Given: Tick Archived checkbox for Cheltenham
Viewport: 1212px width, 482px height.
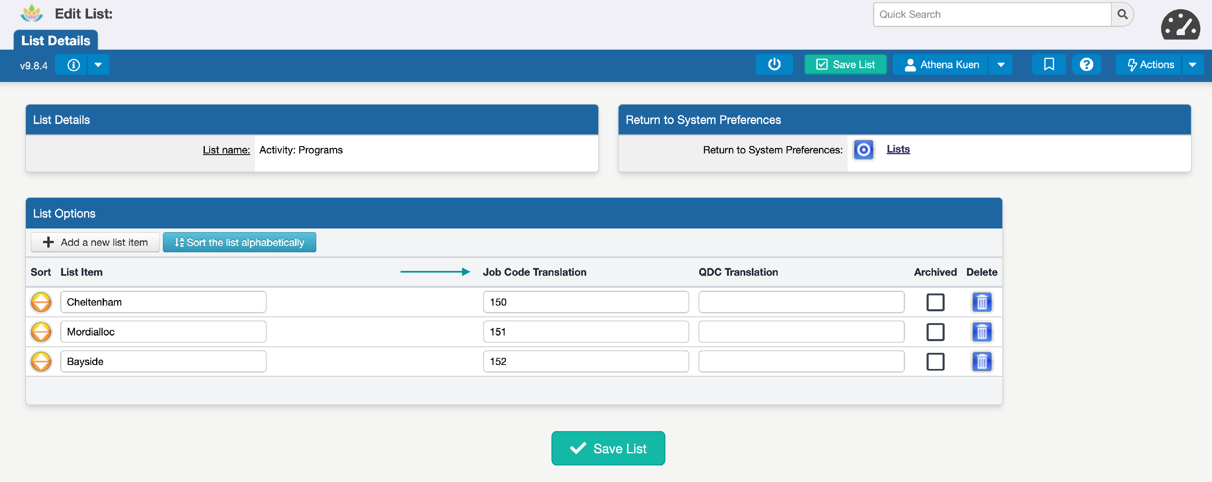Looking at the screenshot, I should pyautogui.click(x=935, y=302).
